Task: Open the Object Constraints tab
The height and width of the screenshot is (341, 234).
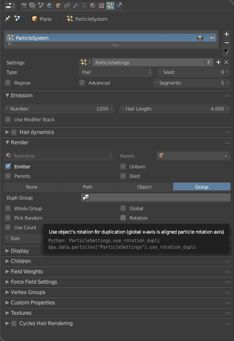Action: [x=67, y=6]
